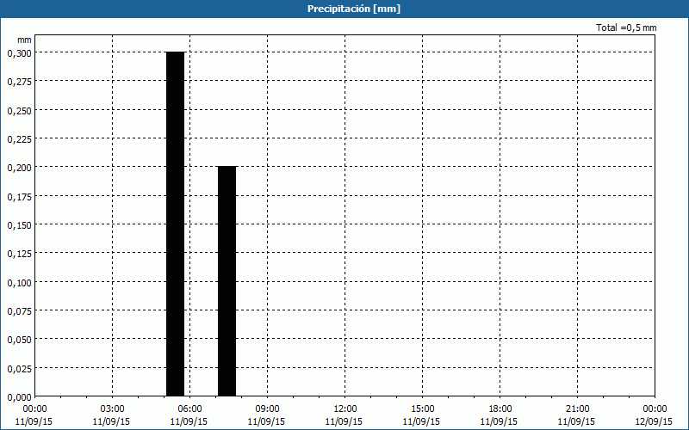Click the 0,025 y-axis label
The height and width of the screenshot is (430, 689).
pos(19,368)
